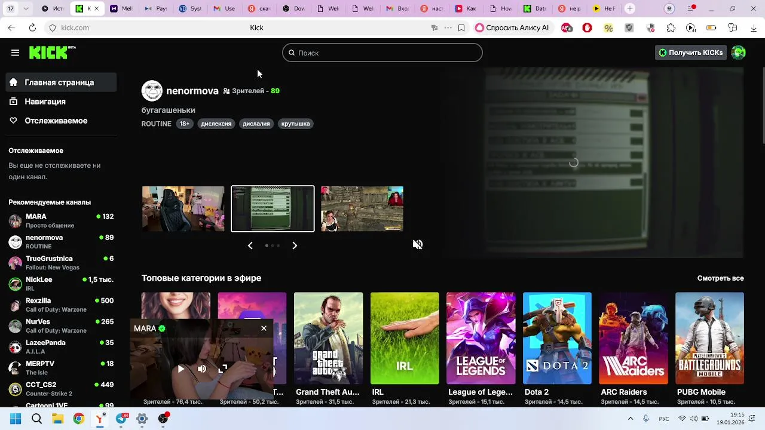Select the Fallout gameplay stream thumbnail
The width and height of the screenshot is (765, 430).
[x=362, y=208]
